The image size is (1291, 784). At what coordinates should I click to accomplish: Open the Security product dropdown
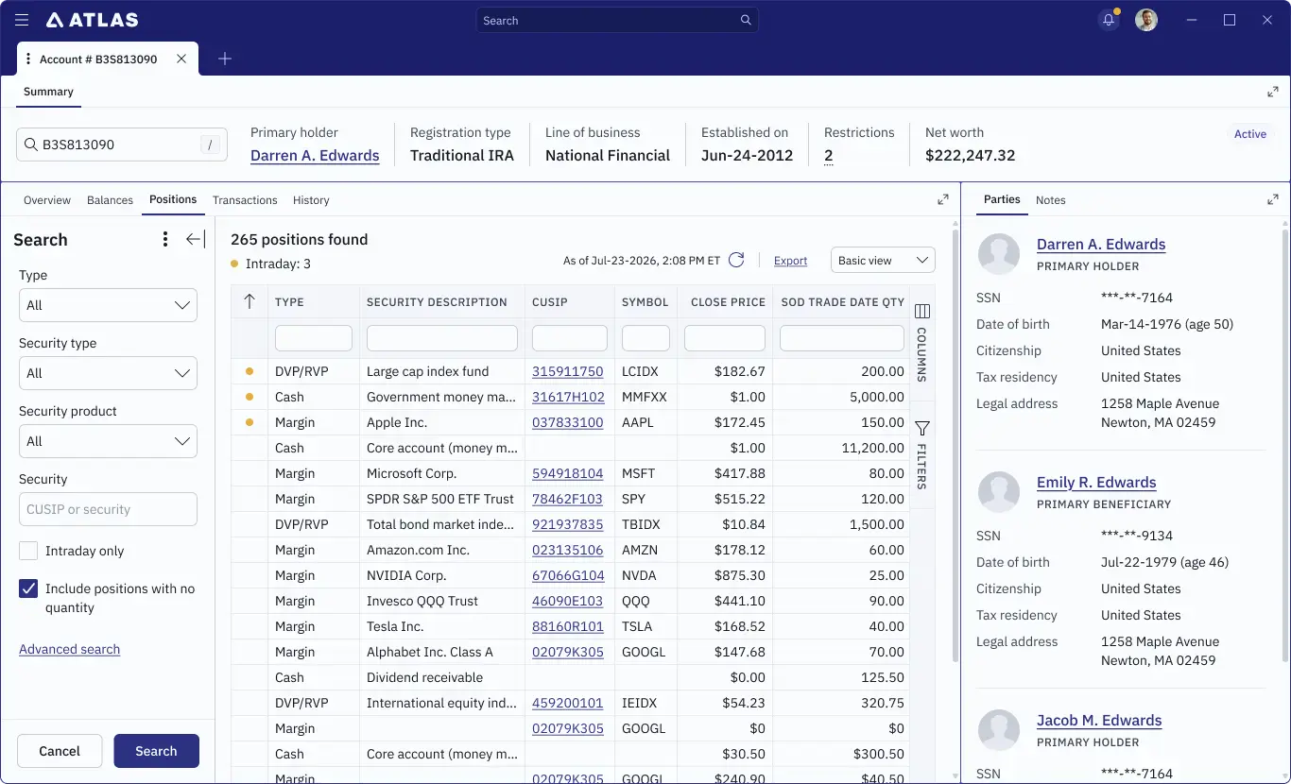[x=108, y=441]
